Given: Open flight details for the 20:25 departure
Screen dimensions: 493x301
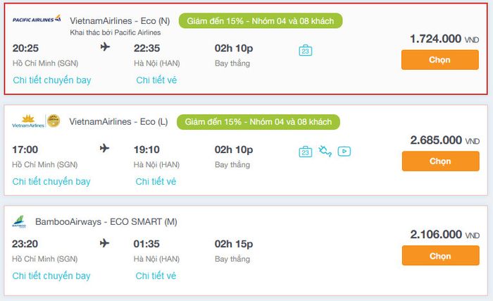Looking at the screenshot, I should pyautogui.click(x=51, y=80).
